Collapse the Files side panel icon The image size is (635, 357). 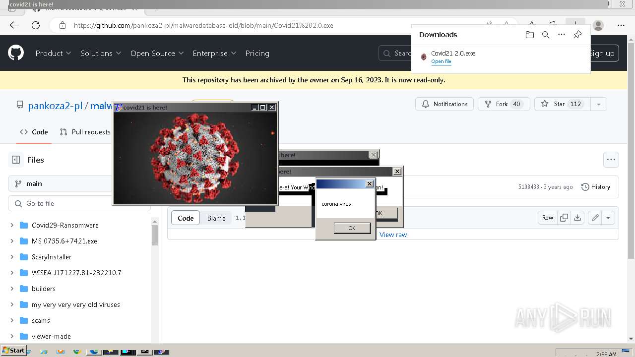click(x=16, y=160)
